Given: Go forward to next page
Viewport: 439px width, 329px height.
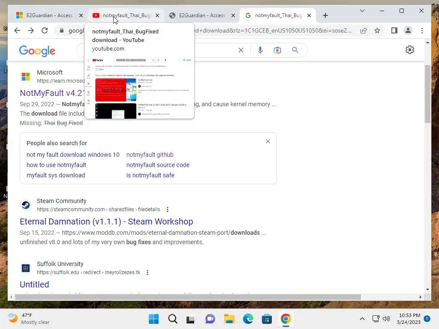Looking at the screenshot, I should point(31,30).
